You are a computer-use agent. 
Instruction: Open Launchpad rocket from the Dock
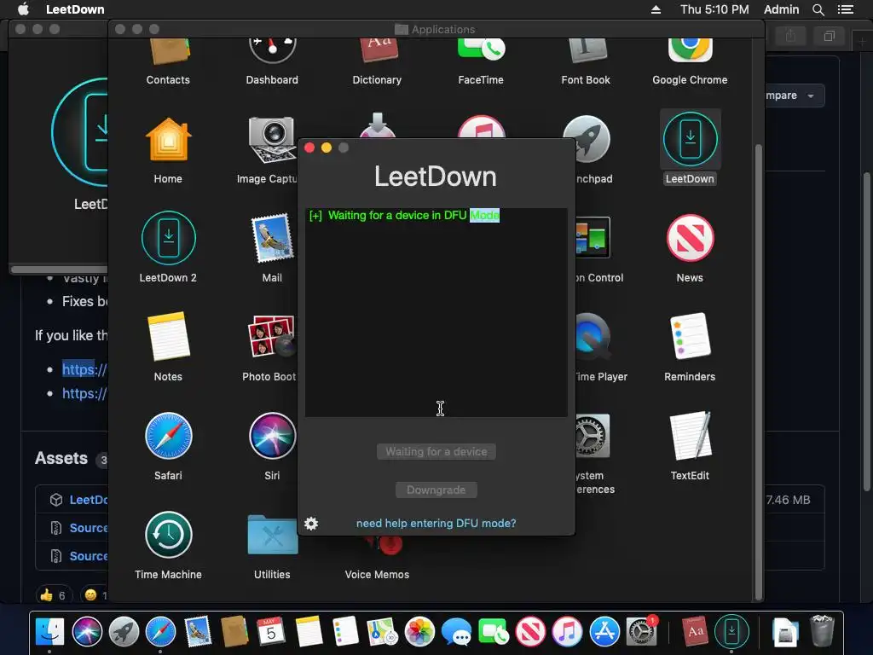pos(124,632)
